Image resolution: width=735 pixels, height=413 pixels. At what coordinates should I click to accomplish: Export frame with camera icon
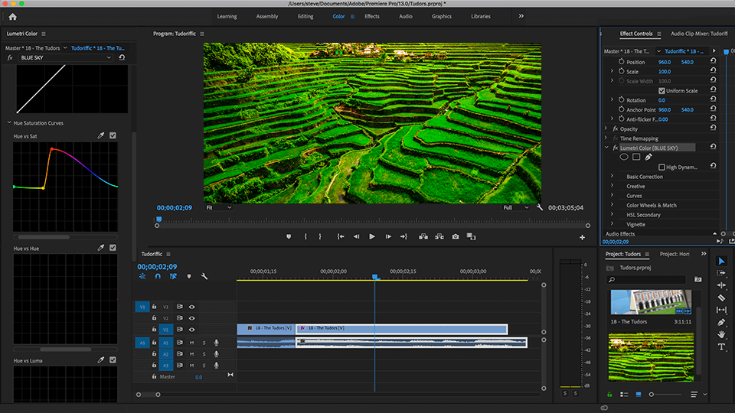tap(455, 237)
